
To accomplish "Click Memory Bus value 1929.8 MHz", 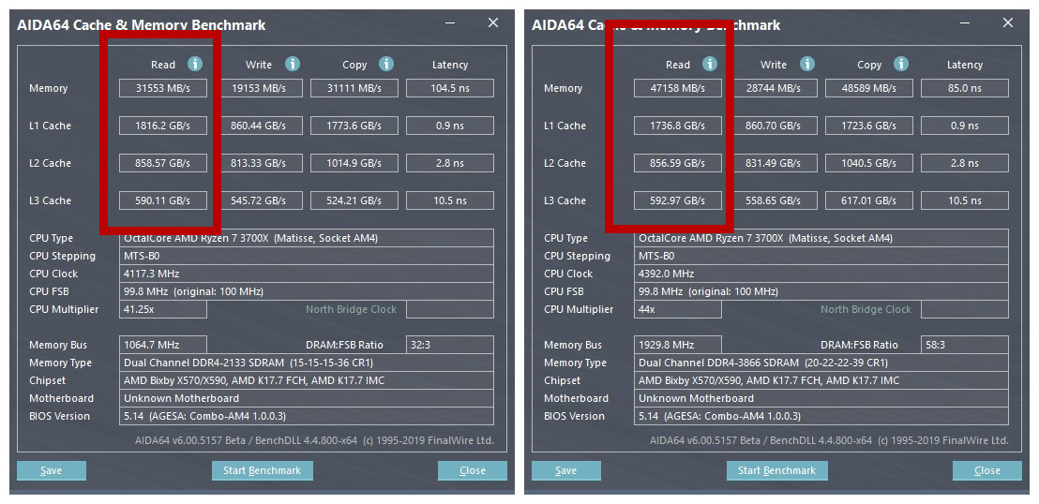I will point(678,345).
